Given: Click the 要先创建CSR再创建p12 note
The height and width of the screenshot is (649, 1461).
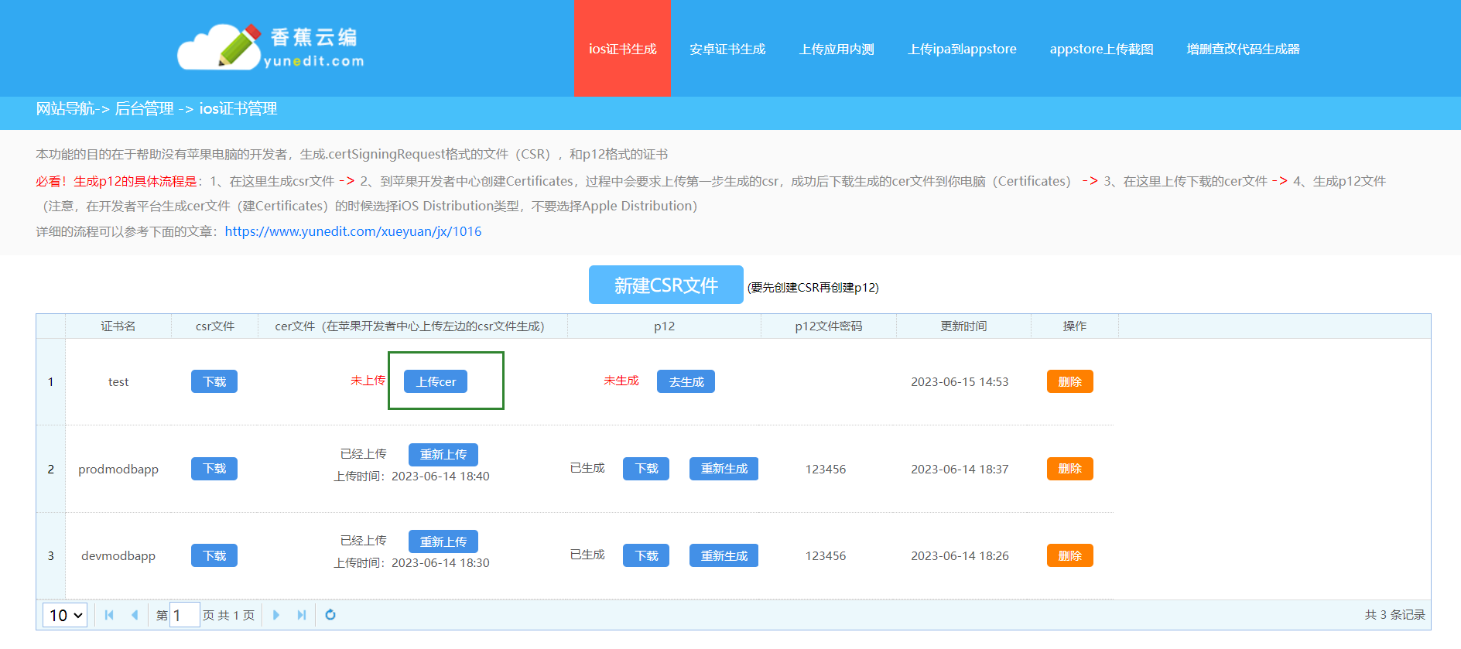Looking at the screenshot, I should (x=813, y=287).
